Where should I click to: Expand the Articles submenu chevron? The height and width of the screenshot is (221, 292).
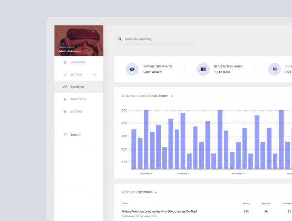(95, 75)
